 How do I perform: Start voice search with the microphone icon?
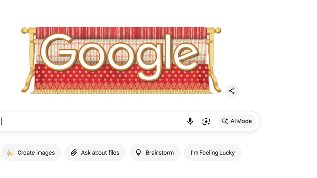tap(190, 121)
